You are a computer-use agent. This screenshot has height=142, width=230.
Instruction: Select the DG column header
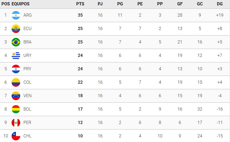tap(220, 4)
